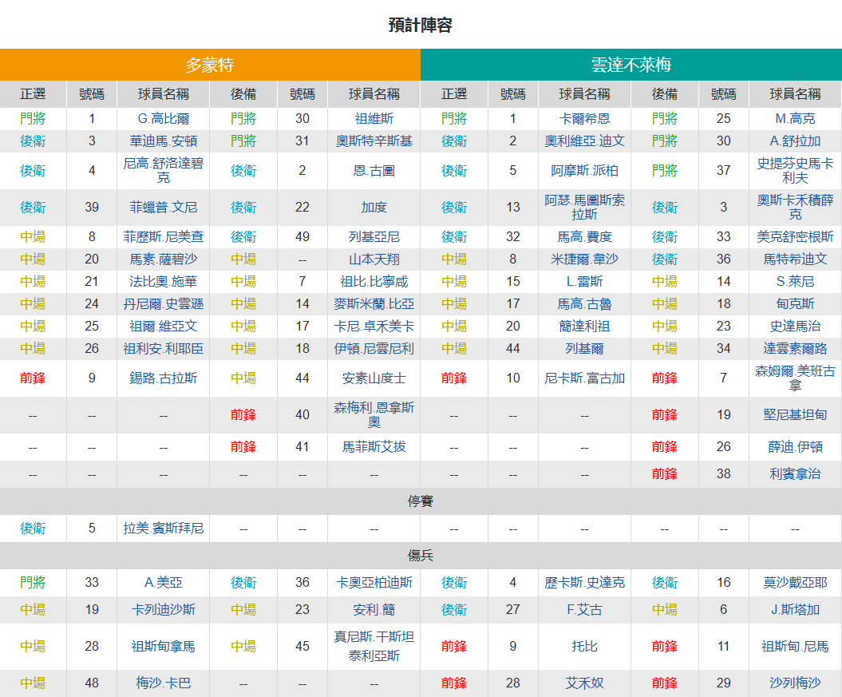Click player name 祖利安.利耶臣
The image size is (842, 697).
pyautogui.click(x=164, y=348)
